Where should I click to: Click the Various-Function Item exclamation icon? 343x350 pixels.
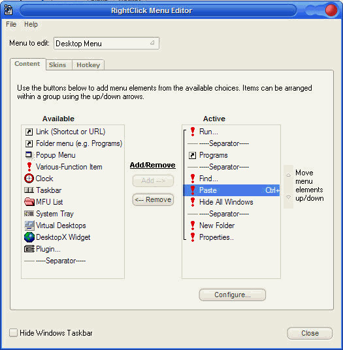(29, 167)
